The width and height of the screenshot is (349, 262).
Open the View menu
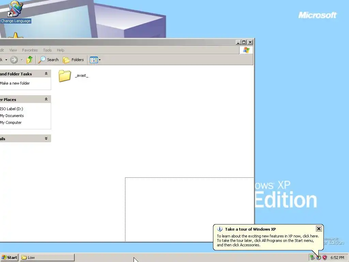[13, 50]
